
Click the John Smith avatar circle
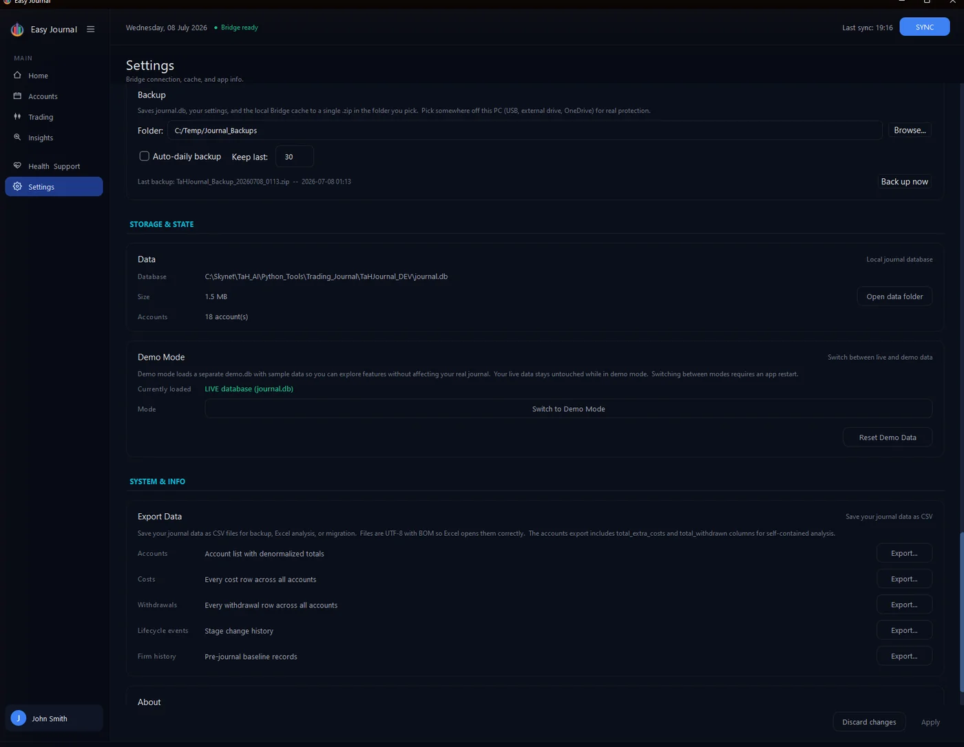(19, 718)
